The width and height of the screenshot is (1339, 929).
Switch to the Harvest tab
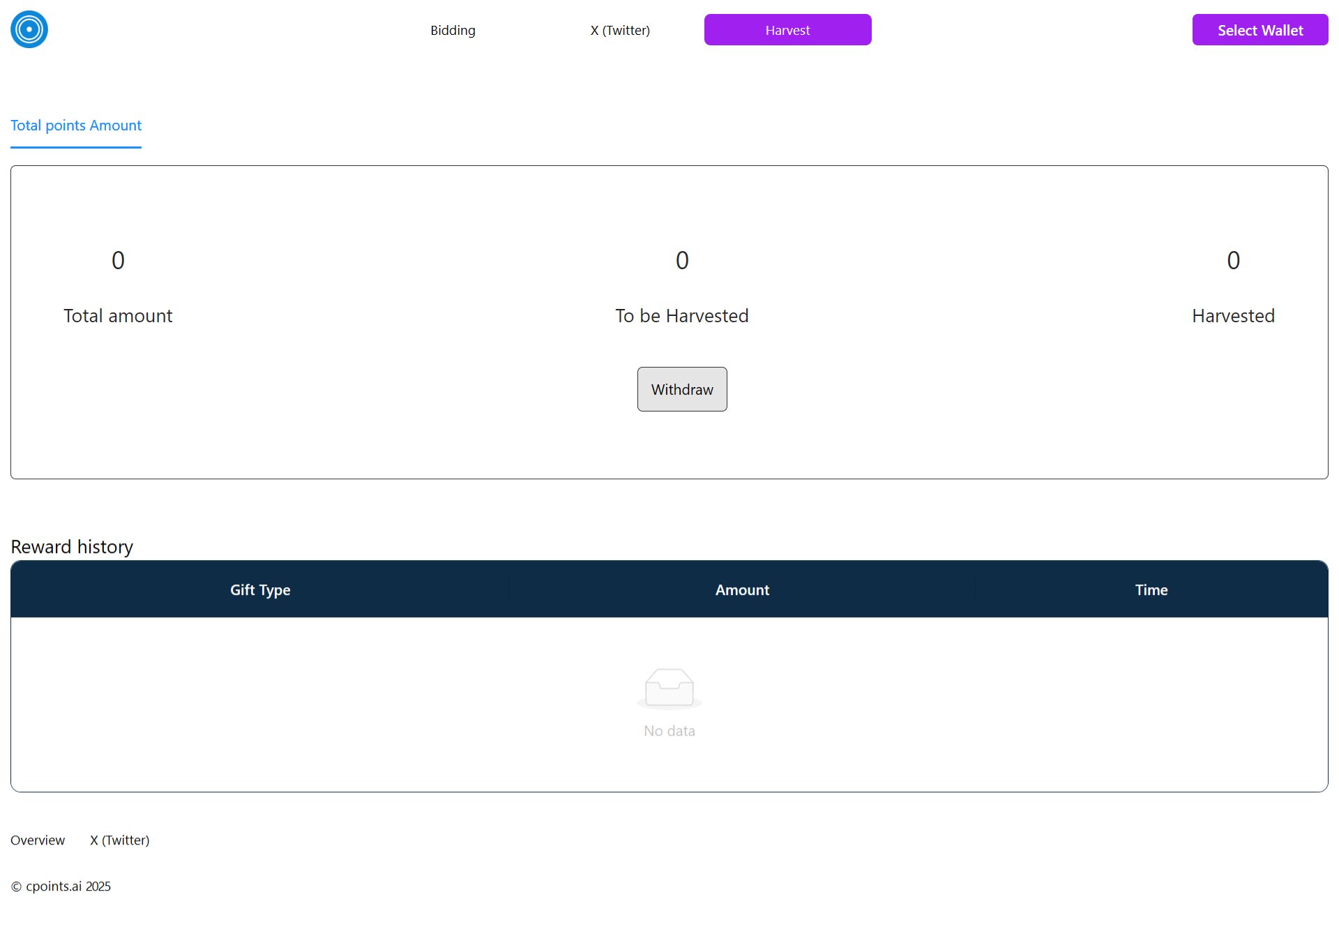pos(787,30)
